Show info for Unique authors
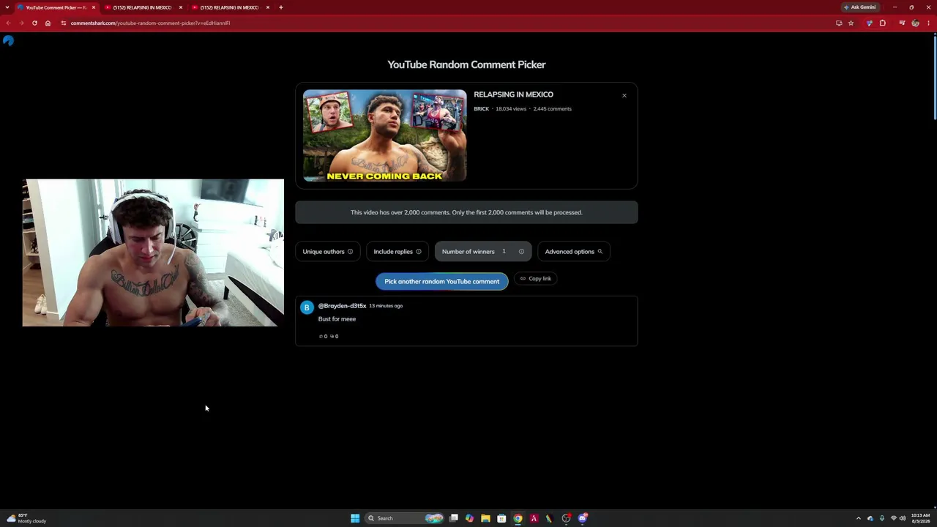 (350, 252)
